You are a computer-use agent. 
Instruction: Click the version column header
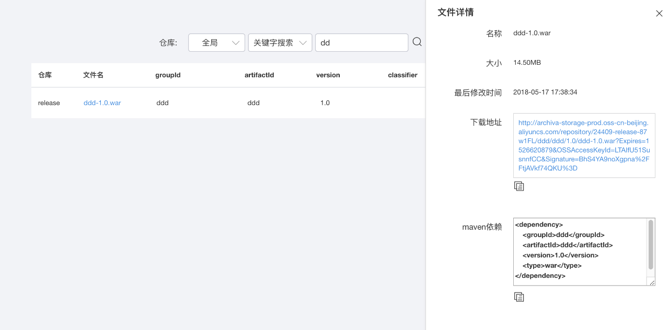[x=328, y=75]
